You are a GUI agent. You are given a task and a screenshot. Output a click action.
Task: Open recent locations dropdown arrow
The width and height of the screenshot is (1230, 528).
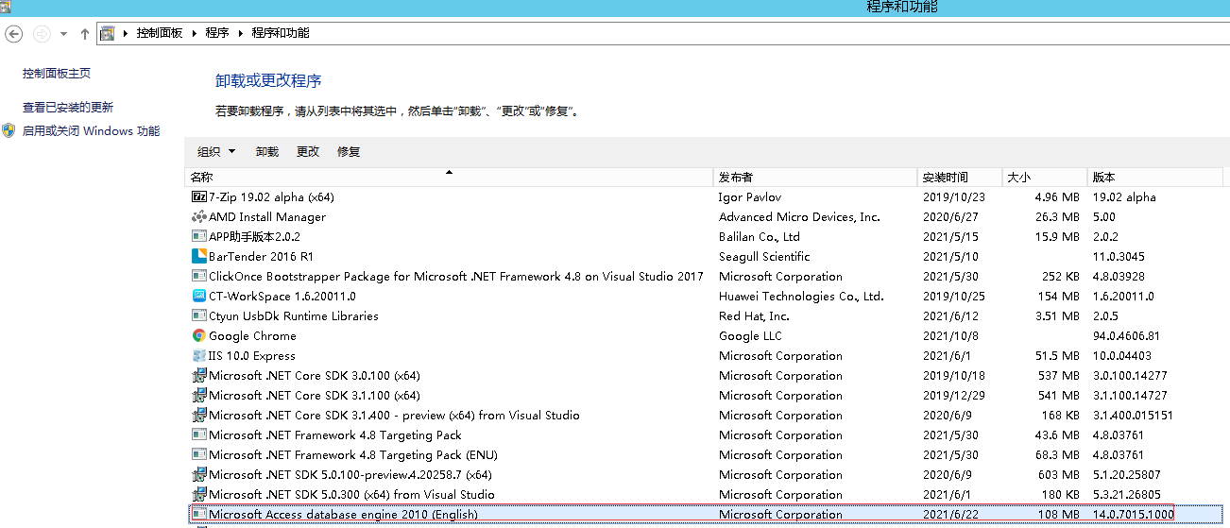[63, 33]
